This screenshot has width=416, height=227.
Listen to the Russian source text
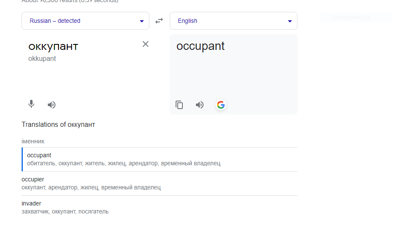coord(52,105)
